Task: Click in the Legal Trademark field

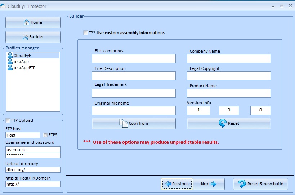Action: click(x=134, y=93)
